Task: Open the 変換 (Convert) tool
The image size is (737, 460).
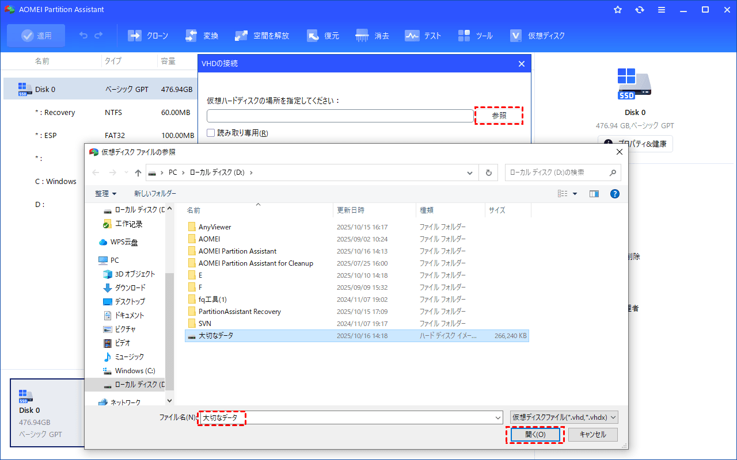Action: point(202,35)
